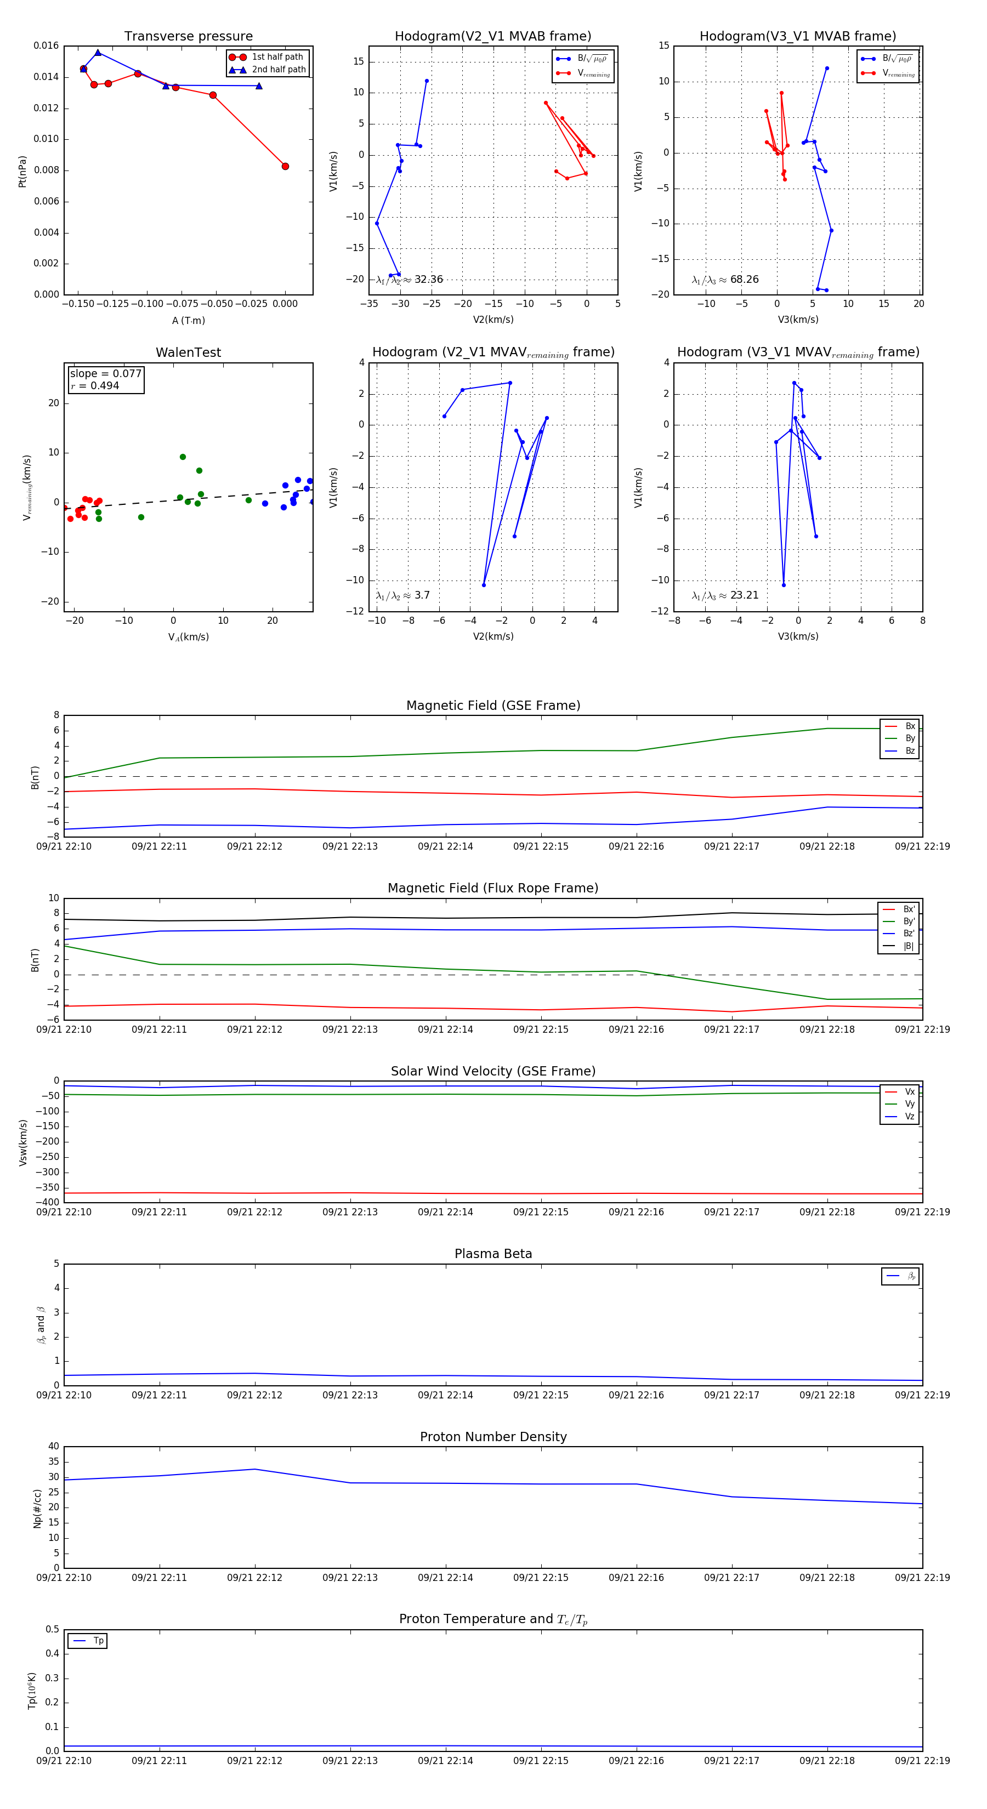Click '09/21 22:14' tick under Plasma Beta plot
This screenshot has width=987, height=1809.
point(445,1395)
